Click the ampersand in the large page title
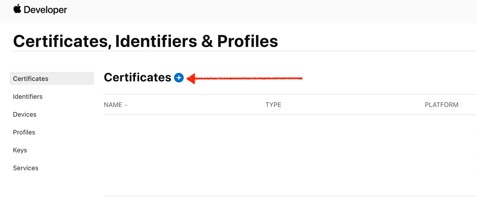 tap(207, 41)
